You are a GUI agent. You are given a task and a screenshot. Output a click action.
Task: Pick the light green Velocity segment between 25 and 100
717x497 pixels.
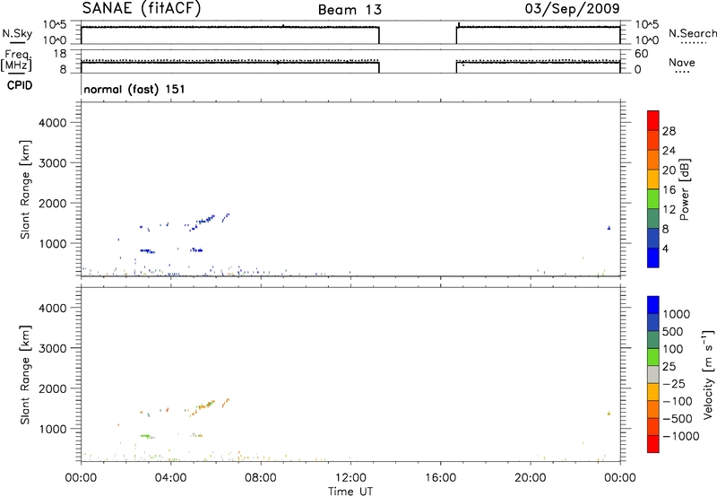tap(653, 357)
